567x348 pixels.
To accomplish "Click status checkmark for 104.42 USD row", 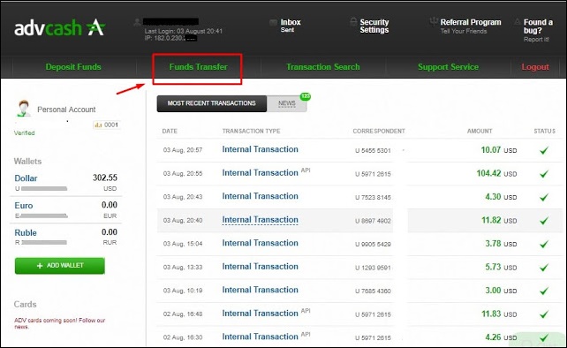I will [x=544, y=174].
